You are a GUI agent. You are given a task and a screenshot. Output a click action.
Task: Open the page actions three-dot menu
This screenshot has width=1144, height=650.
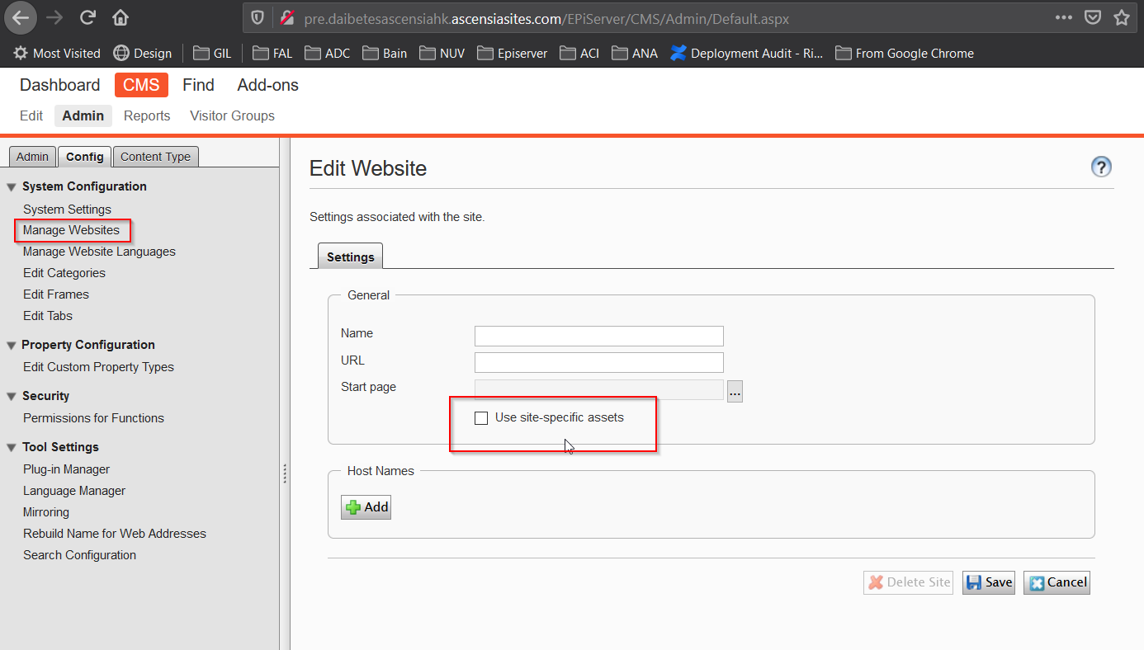tap(1064, 17)
